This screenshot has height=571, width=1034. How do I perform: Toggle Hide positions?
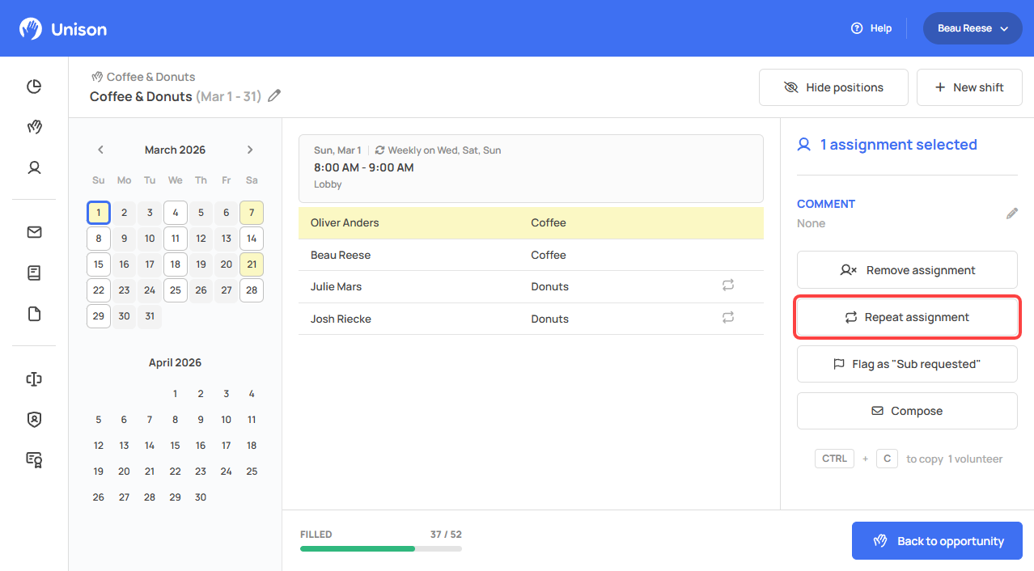pyautogui.click(x=833, y=87)
